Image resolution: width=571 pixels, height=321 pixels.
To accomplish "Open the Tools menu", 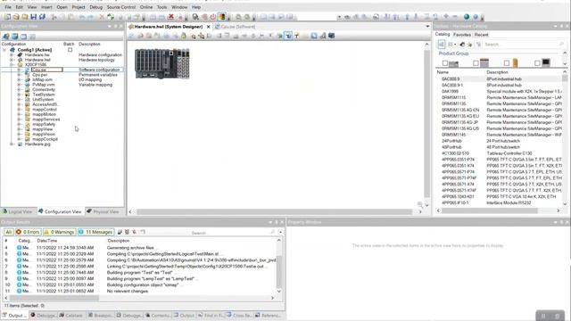I will pos(162,7).
